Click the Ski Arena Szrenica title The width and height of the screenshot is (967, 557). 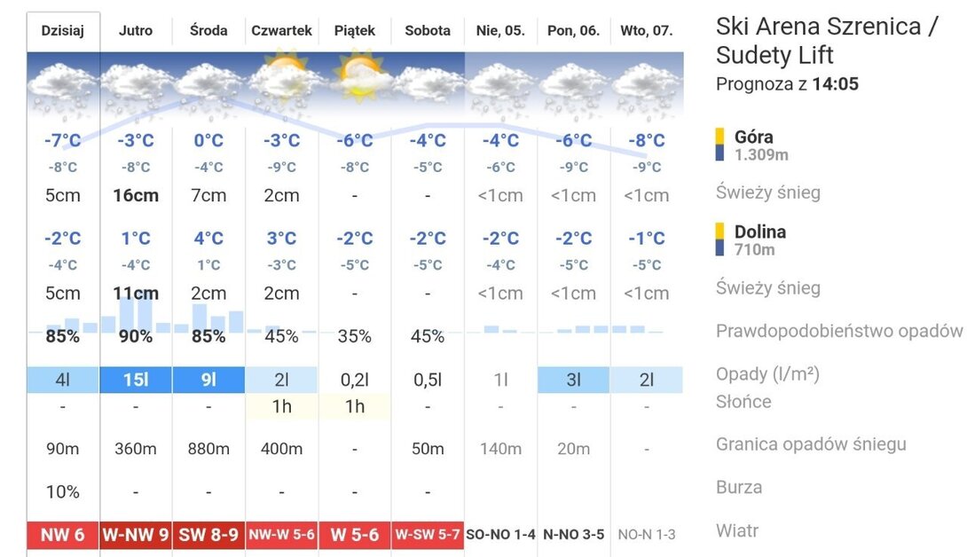[827, 41]
